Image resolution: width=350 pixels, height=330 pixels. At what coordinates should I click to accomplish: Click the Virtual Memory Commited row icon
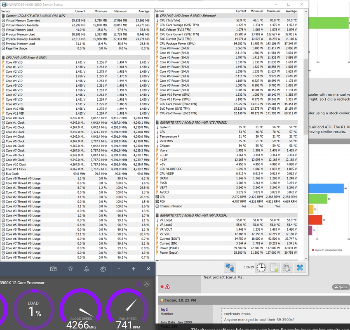3,21
